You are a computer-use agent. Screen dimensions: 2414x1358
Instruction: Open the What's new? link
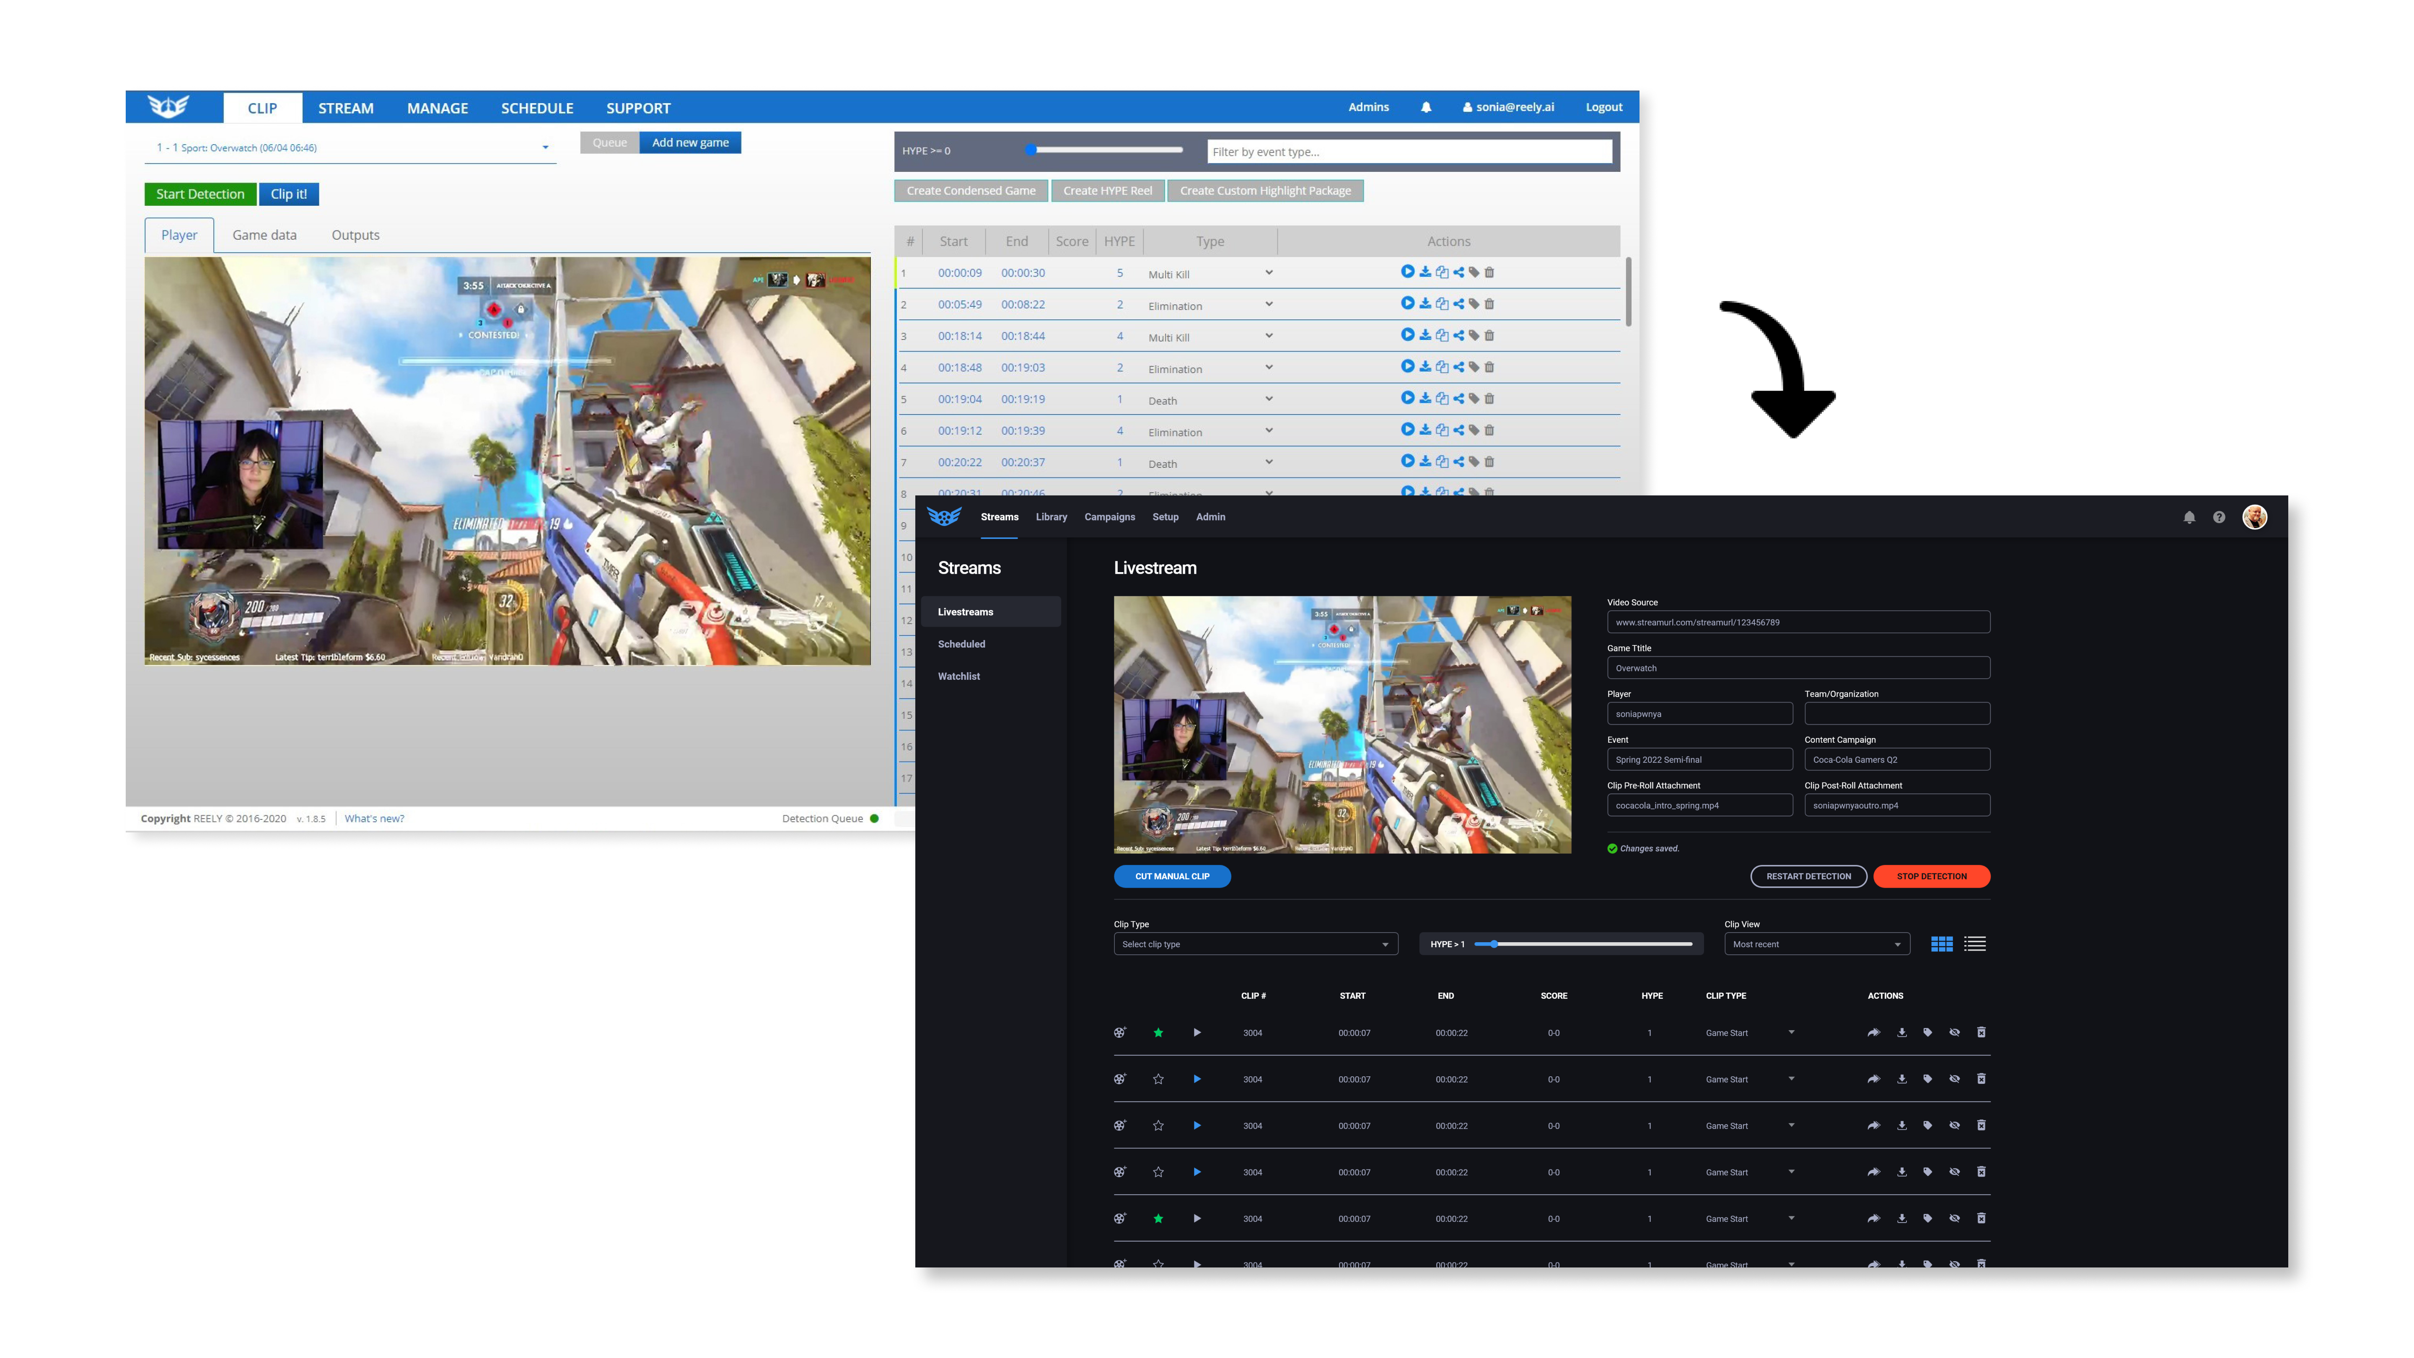(x=374, y=818)
